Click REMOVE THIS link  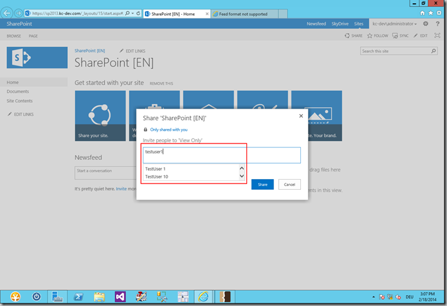tap(161, 83)
